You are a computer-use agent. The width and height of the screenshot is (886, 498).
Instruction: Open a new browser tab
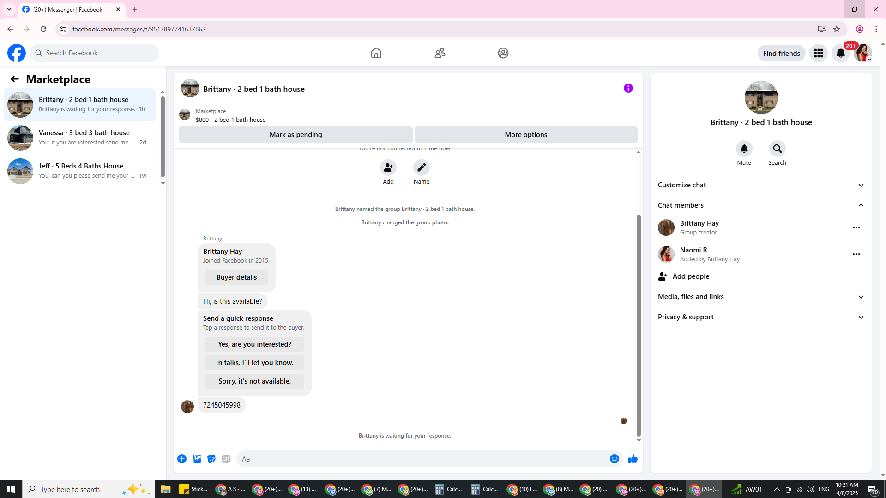(135, 9)
